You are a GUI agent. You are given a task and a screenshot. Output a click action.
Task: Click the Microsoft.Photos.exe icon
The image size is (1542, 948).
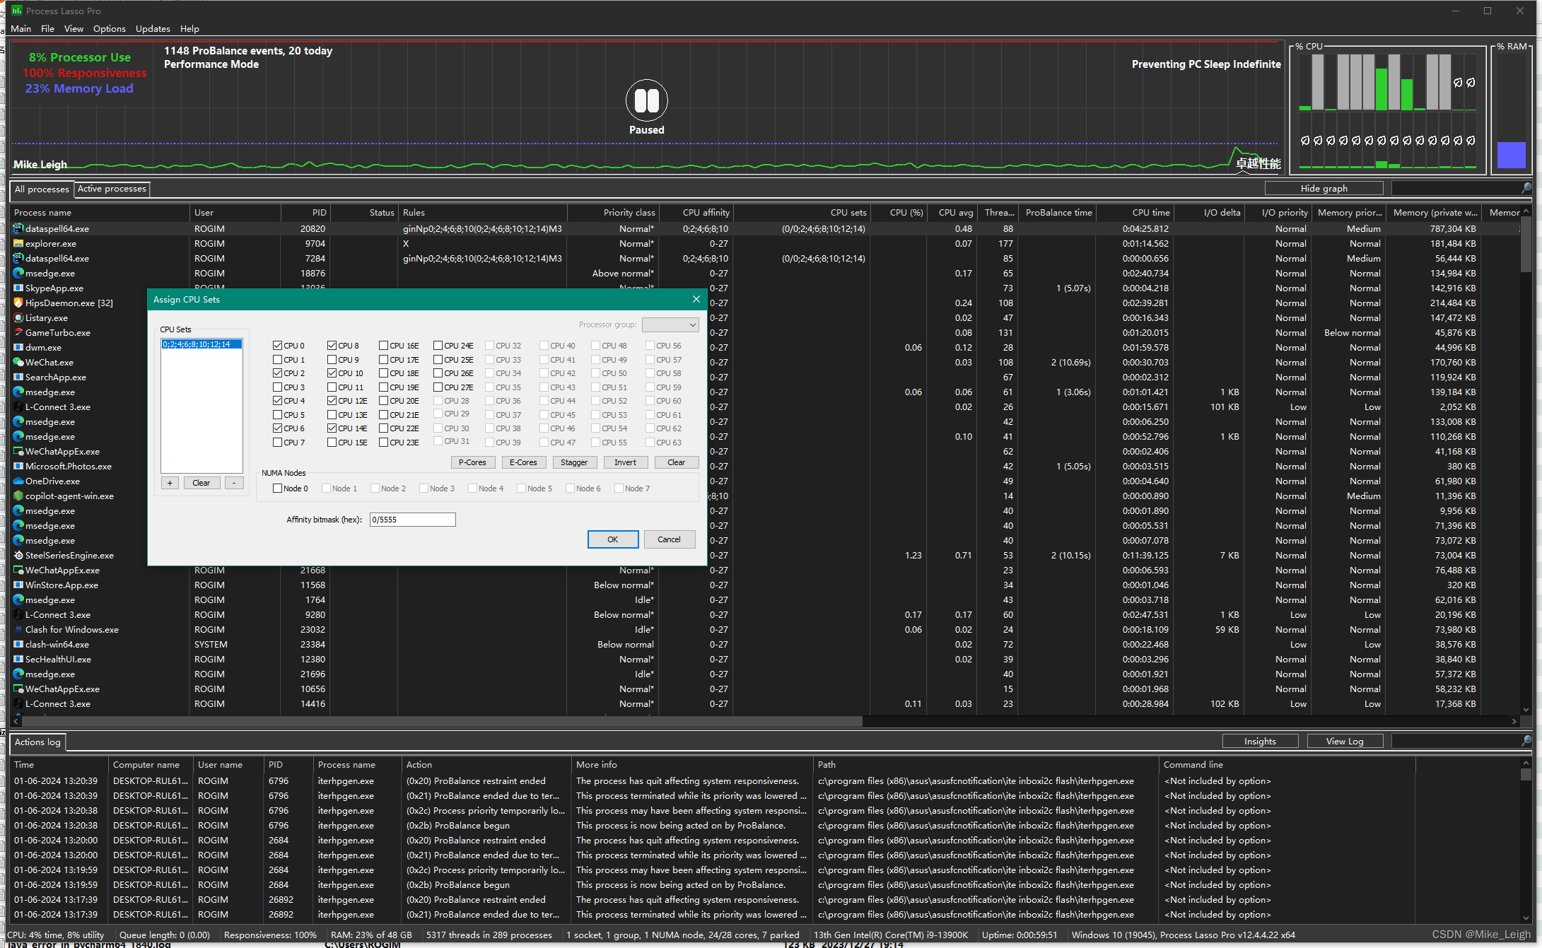click(x=18, y=466)
